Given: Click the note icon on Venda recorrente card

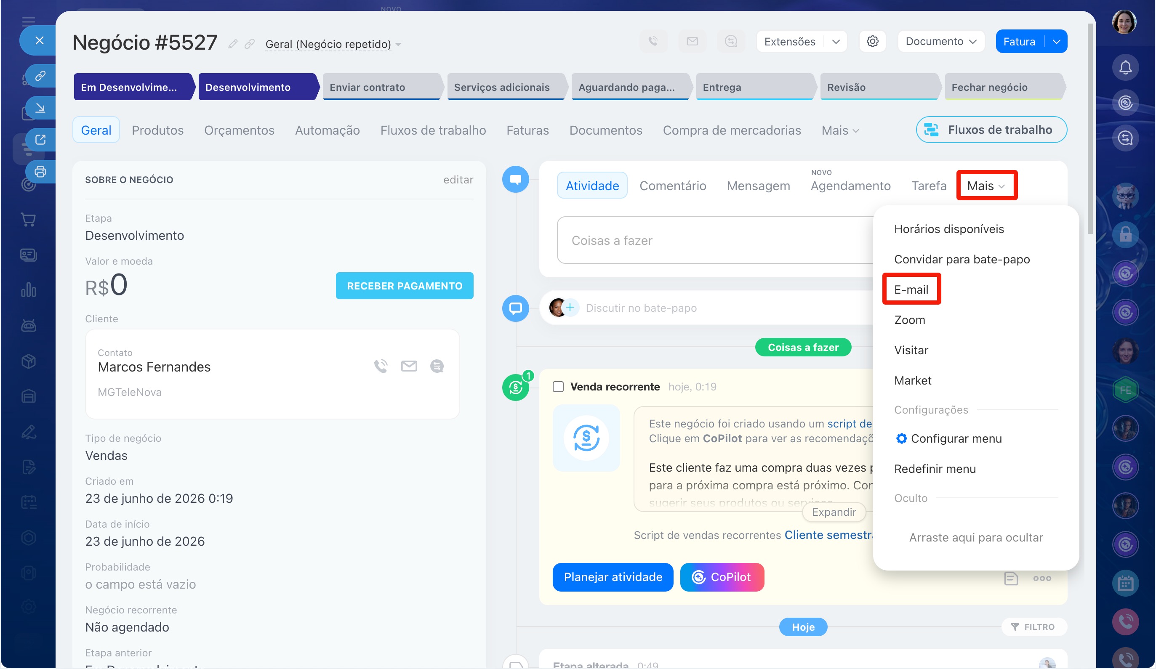Looking at the screenshot, I should pos(1011,579).
